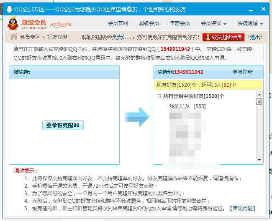Open the 常见问题 FAQ link

point(243,208)
